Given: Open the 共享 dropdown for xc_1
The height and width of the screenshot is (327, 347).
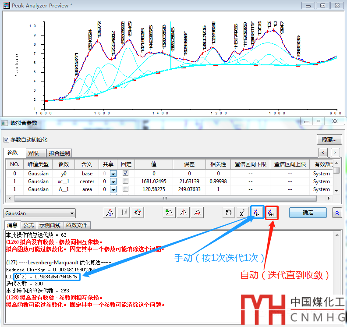Looking at the screenshot, I should click(113, 181).
